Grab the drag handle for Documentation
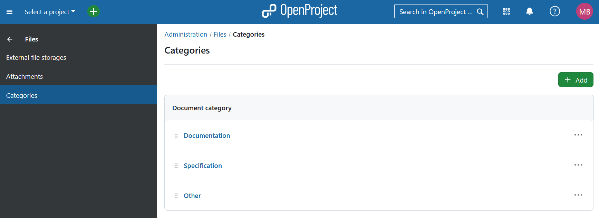 176,136
